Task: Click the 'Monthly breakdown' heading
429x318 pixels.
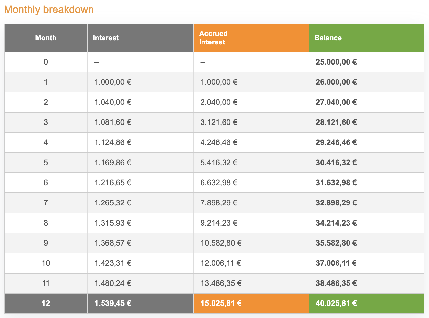Action: (x=49, y=9)
